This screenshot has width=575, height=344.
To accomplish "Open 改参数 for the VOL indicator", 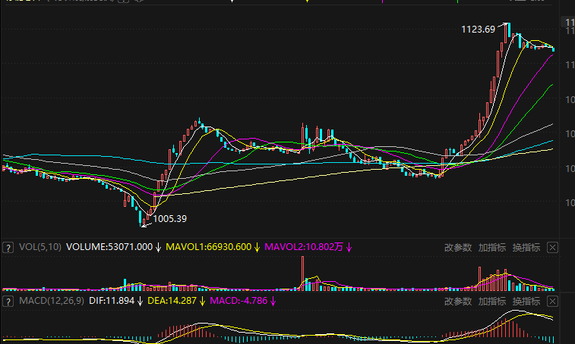I will pos(458,247).
